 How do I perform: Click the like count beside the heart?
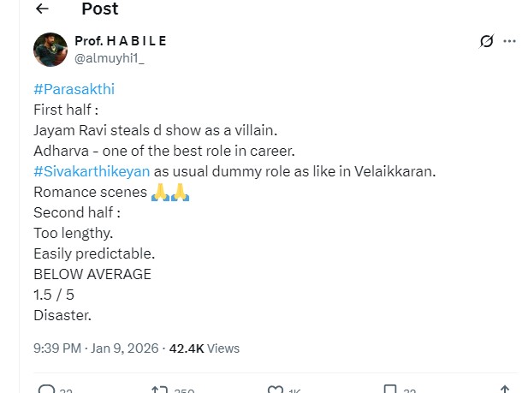tap(294, 391)
